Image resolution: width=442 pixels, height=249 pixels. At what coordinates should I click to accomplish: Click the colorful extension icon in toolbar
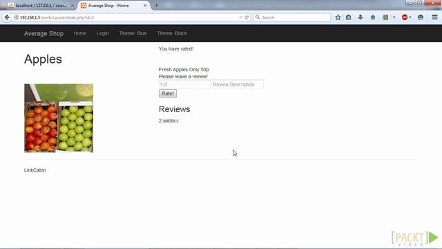[x=385, y=17]
